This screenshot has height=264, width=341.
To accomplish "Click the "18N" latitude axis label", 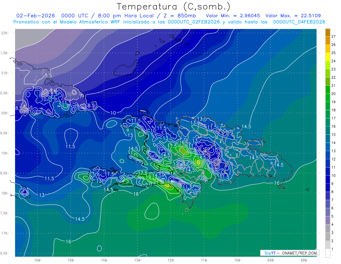I will tap(5, 193).
